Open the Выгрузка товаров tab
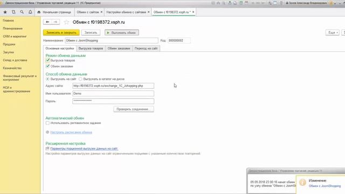The image size is (345, 194). pos(91,48)
